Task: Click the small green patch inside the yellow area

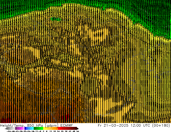Action: [55, 19]
